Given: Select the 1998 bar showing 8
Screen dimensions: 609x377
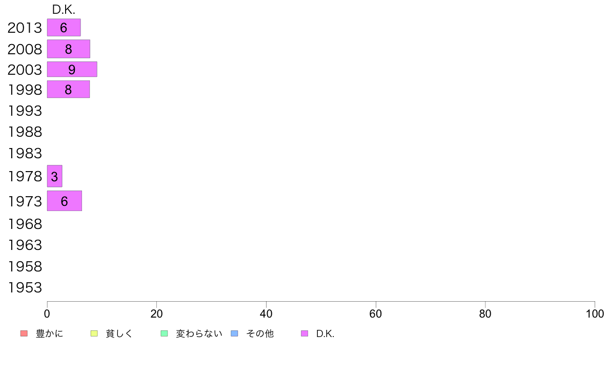Looking at the screenshot, I should pyautogui.click(x=68, y=89).
